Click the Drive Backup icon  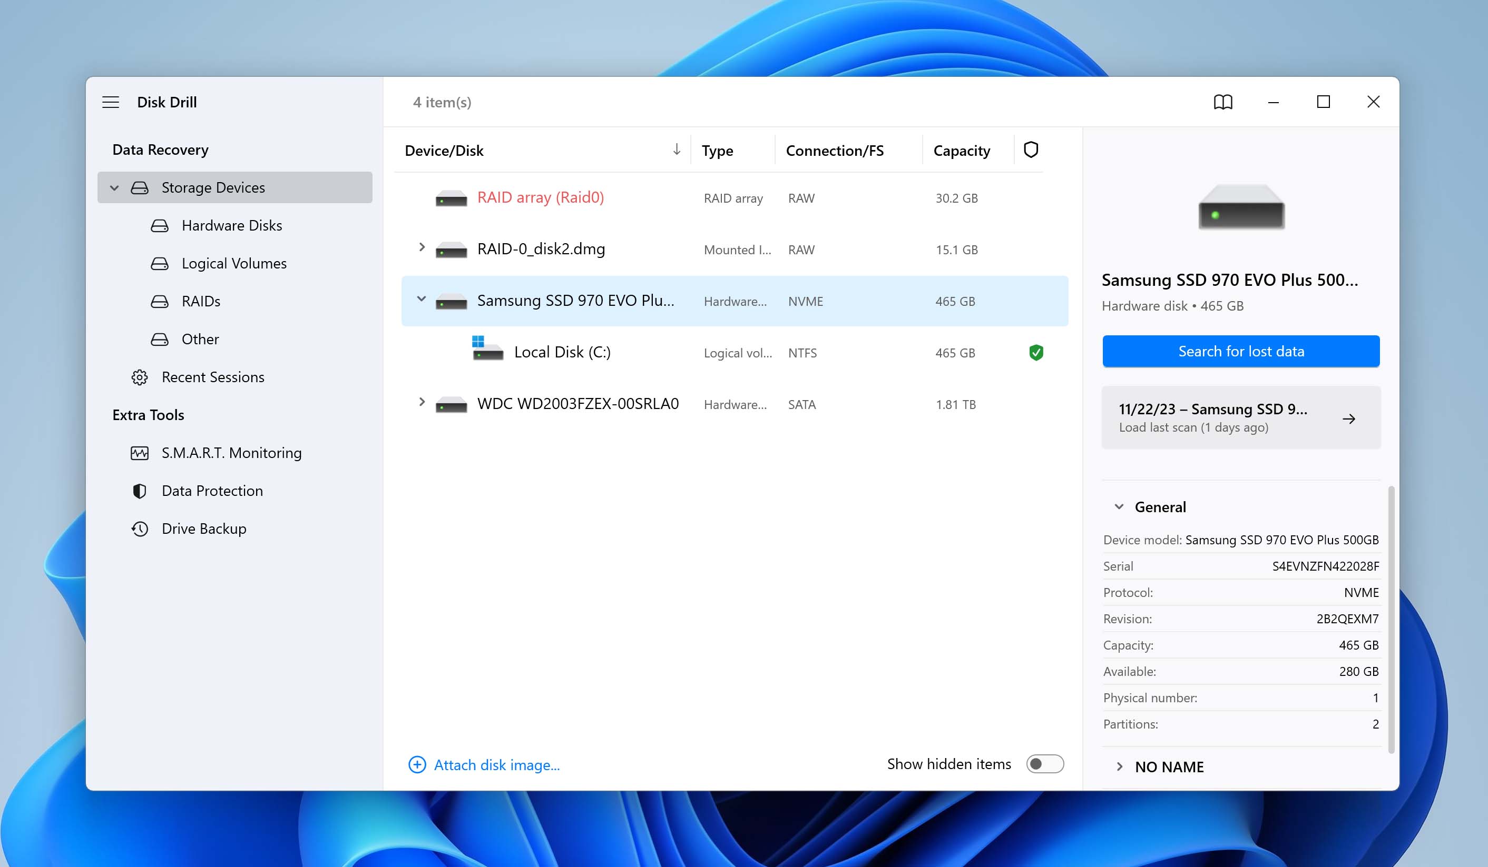point(139,529)
